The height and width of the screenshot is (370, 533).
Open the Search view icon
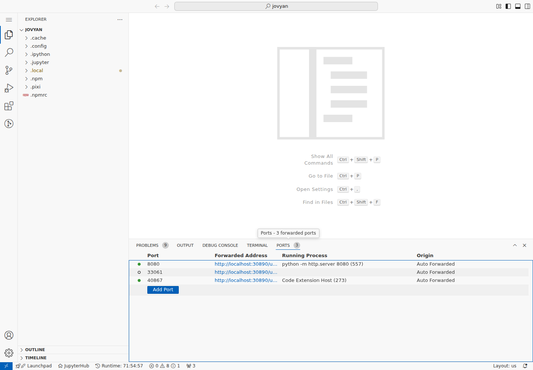9,53
